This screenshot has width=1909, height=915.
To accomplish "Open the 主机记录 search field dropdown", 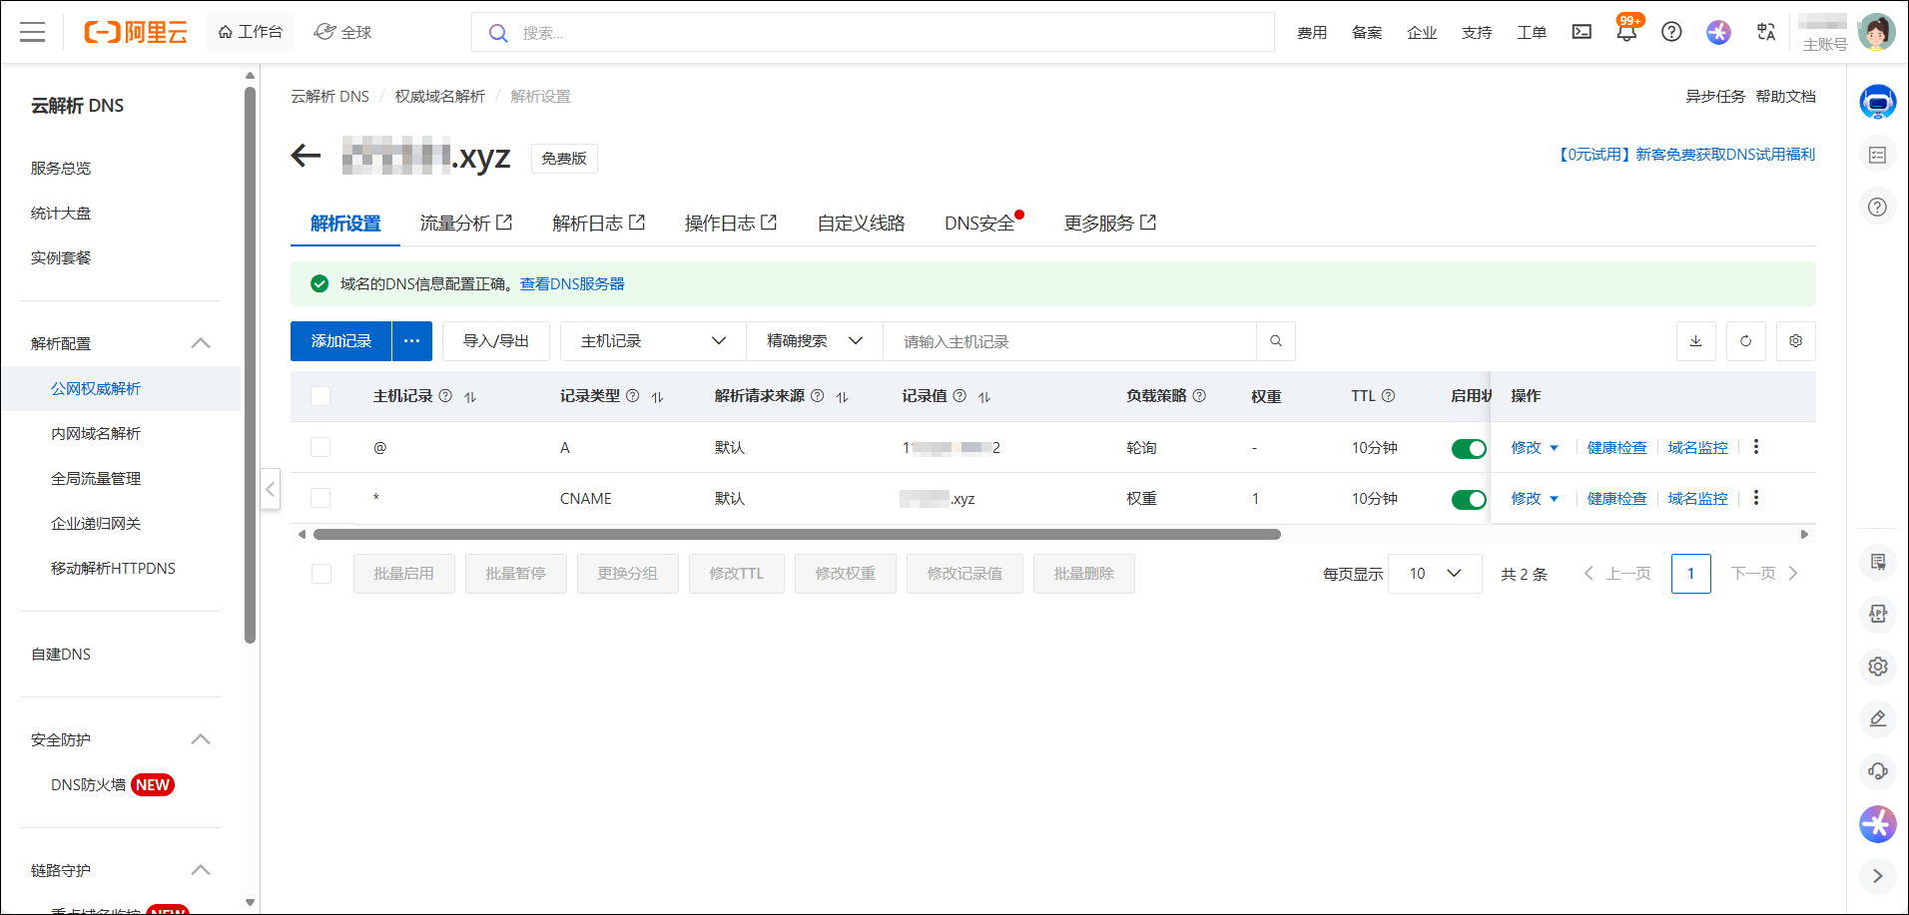I will (653, 341).
